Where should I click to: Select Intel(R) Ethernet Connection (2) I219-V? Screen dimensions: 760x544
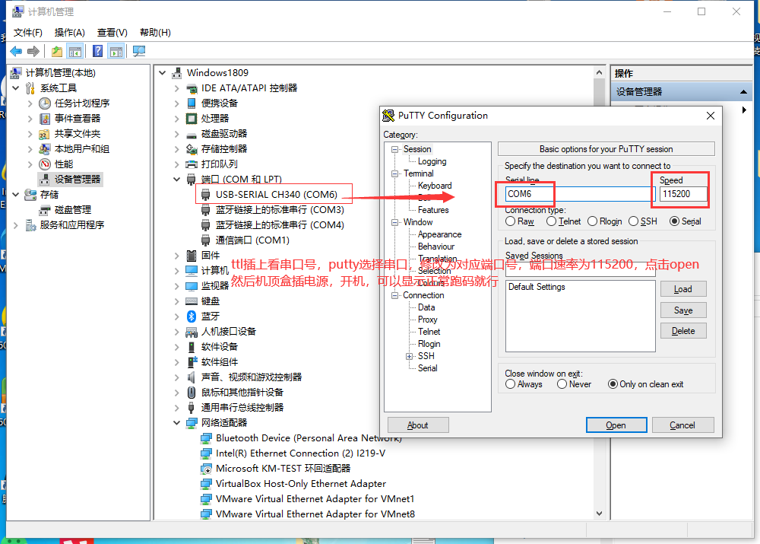click(x=300, y=453)
